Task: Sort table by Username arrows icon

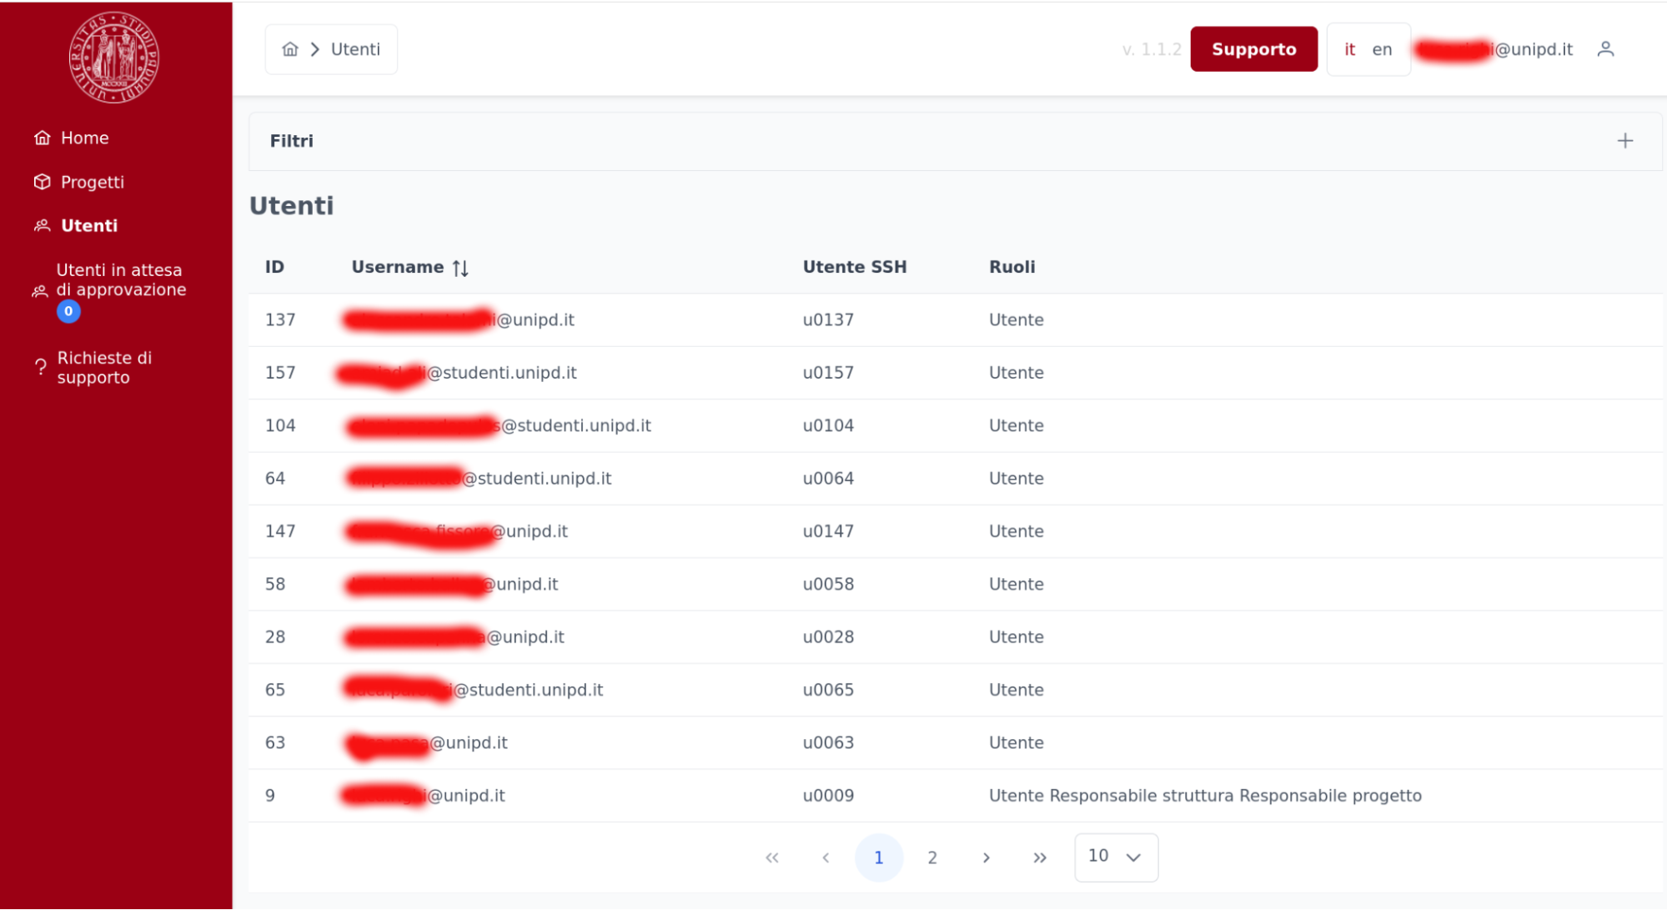Action: click(460, 268)
